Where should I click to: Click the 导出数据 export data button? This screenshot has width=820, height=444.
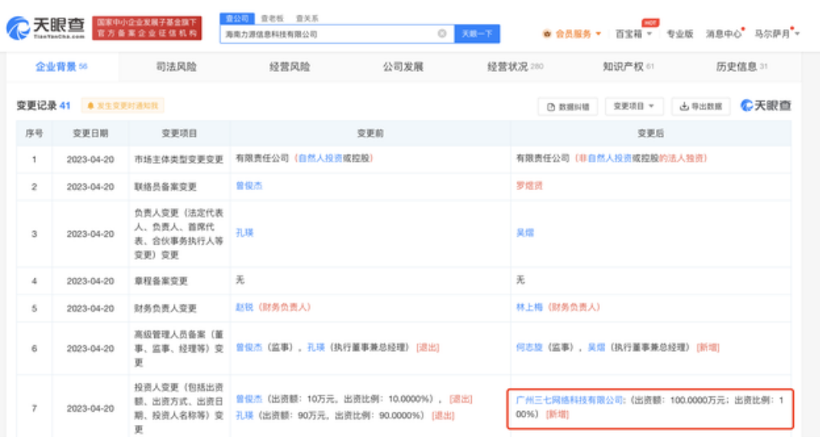point(701,107)
